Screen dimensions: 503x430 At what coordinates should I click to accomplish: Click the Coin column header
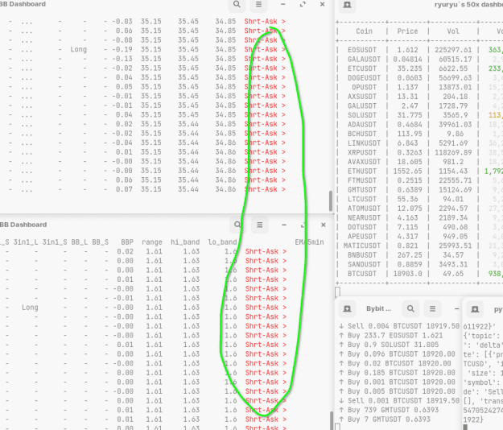click(364, 31)
